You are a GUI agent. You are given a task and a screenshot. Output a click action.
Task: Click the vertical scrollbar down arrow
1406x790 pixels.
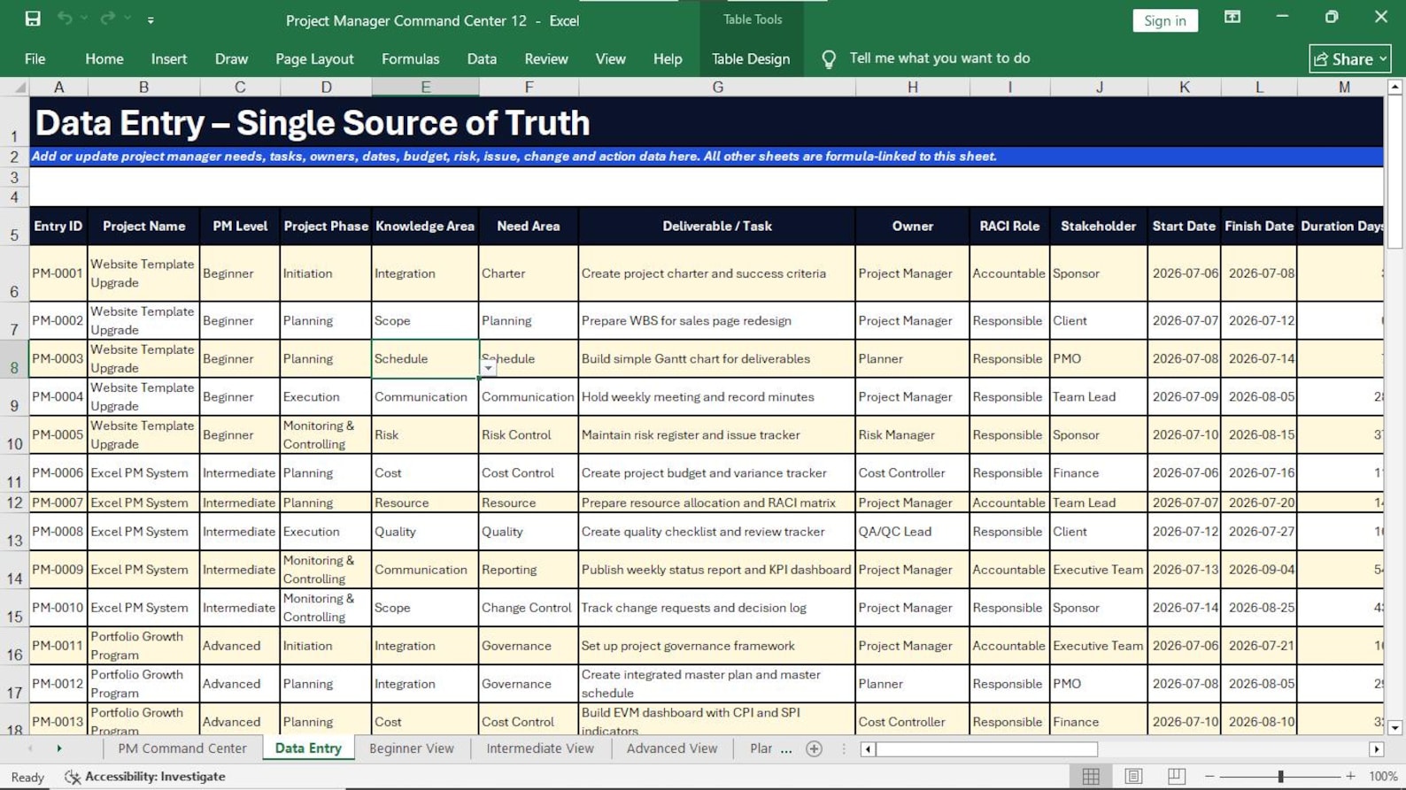tap(1394, 728)
